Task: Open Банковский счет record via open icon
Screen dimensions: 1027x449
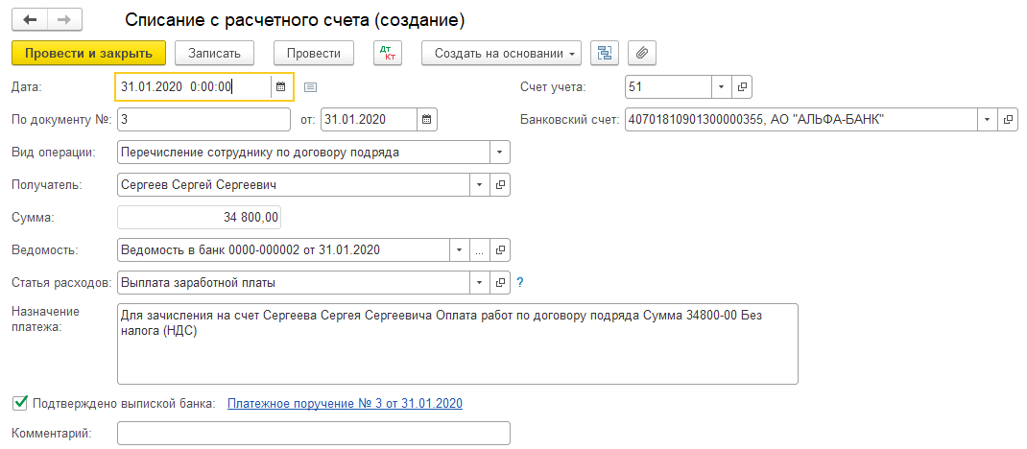Action: pyautogui.click(x=1008, y=120)
